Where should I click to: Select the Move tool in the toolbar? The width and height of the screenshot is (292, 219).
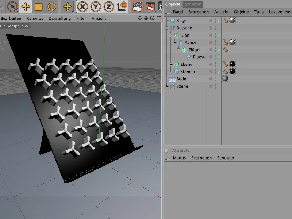point(26,7)
